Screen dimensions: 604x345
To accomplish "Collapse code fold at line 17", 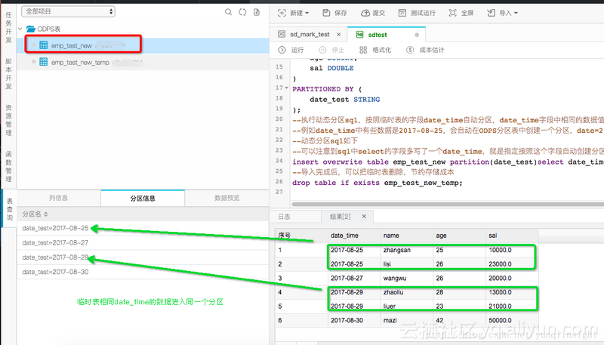I will [287, 88].
